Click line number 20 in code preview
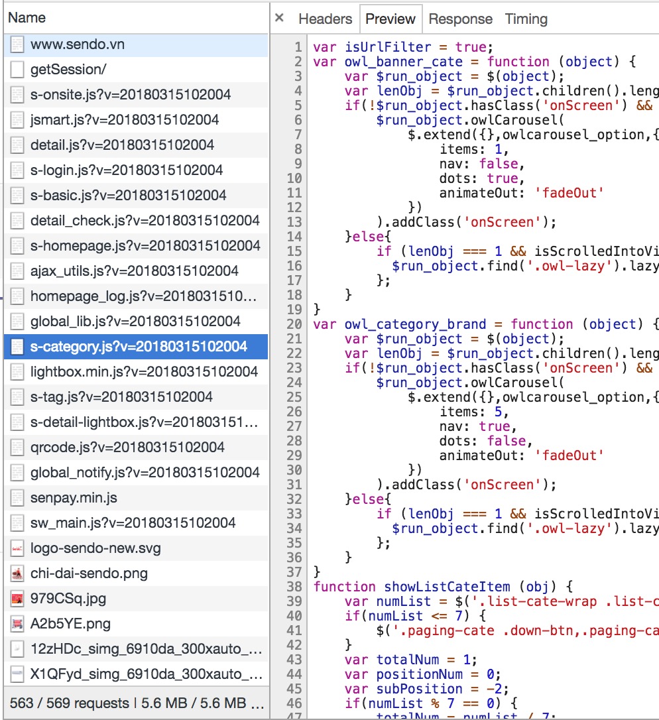The image size is (659, 720). [294, 324]
